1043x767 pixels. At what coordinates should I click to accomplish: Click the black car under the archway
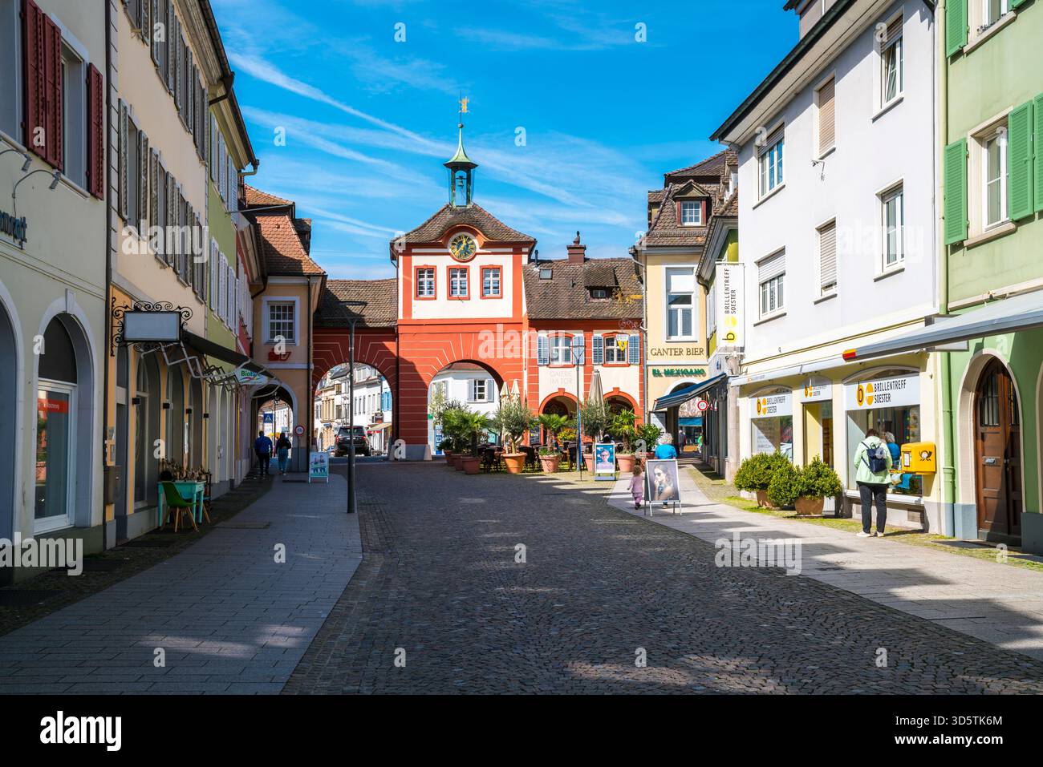click(x=352, y=440)
